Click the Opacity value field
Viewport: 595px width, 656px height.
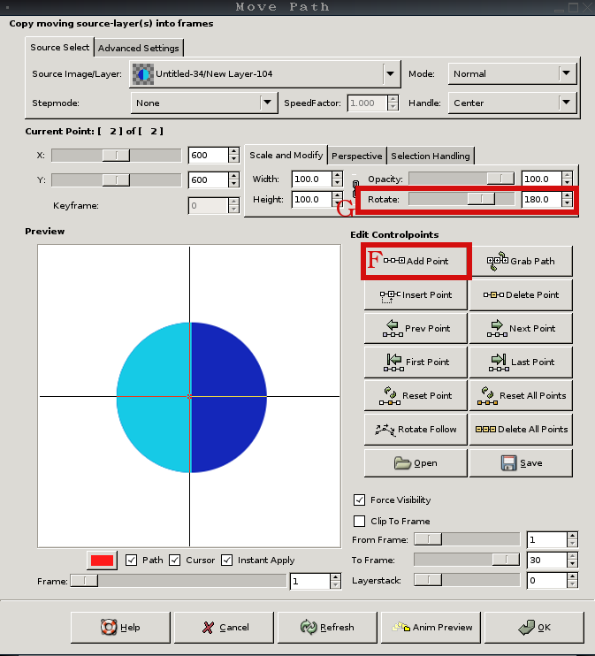542,179
